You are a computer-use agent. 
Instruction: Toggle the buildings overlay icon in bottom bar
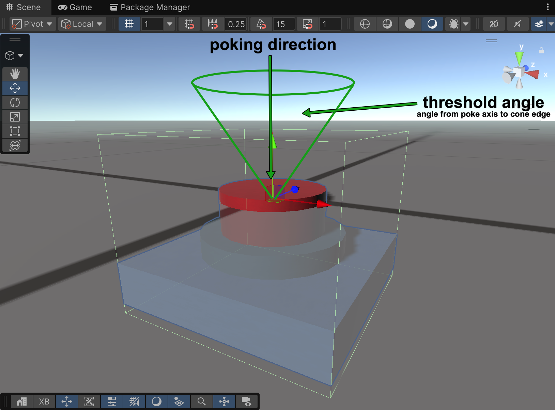22,401
